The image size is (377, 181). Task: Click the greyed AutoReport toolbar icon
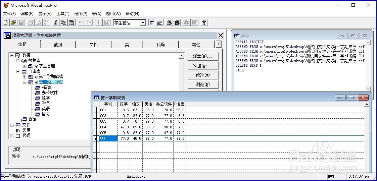[x=194, y=22]
